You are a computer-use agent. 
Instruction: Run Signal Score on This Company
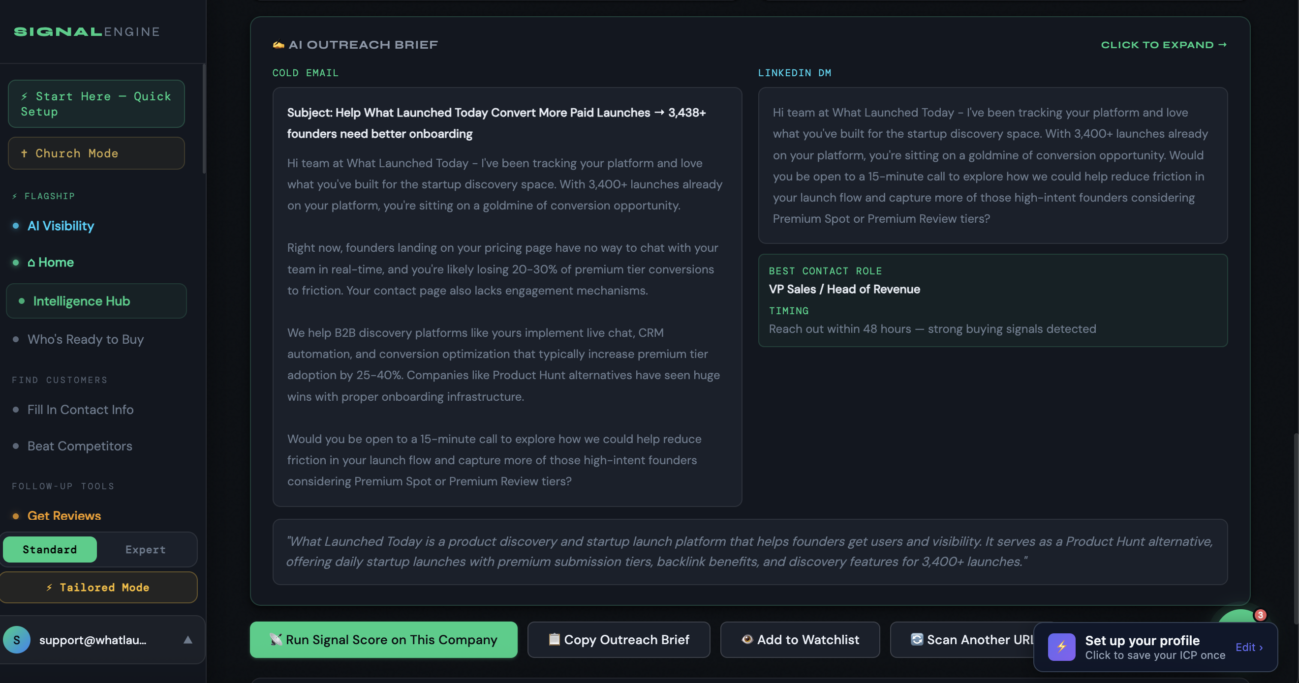tap(383, 639)
